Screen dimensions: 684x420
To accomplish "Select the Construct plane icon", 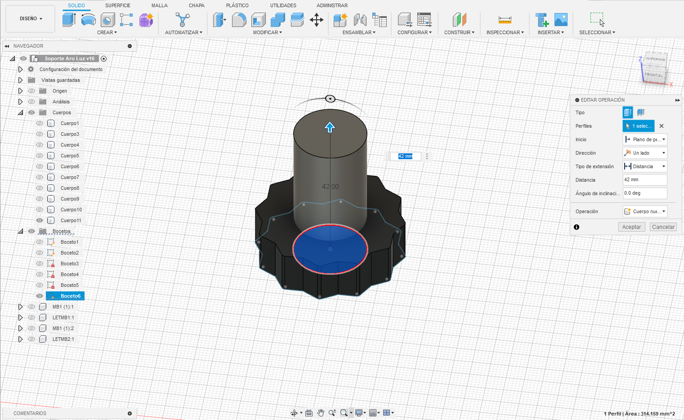I will pos(459,20).
